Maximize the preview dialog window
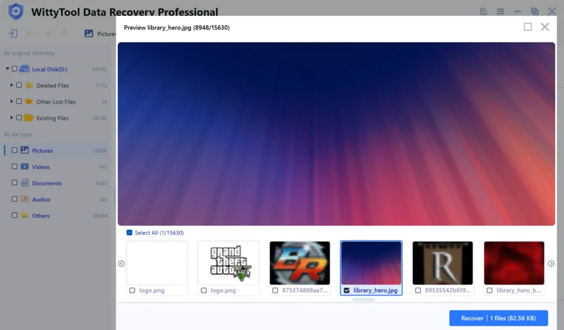 point(528,27)
